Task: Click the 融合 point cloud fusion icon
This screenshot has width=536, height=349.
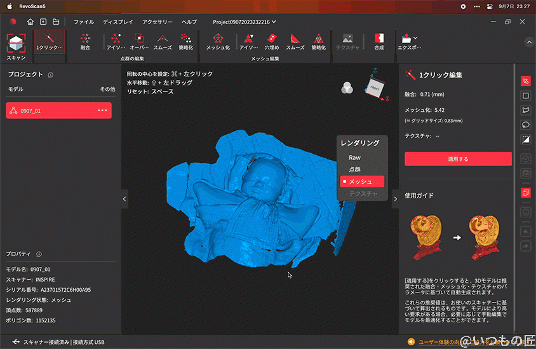Action: (x=85, y=41)
